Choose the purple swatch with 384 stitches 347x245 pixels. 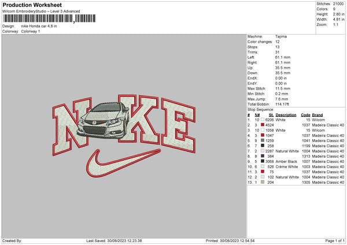coord(263,156)
